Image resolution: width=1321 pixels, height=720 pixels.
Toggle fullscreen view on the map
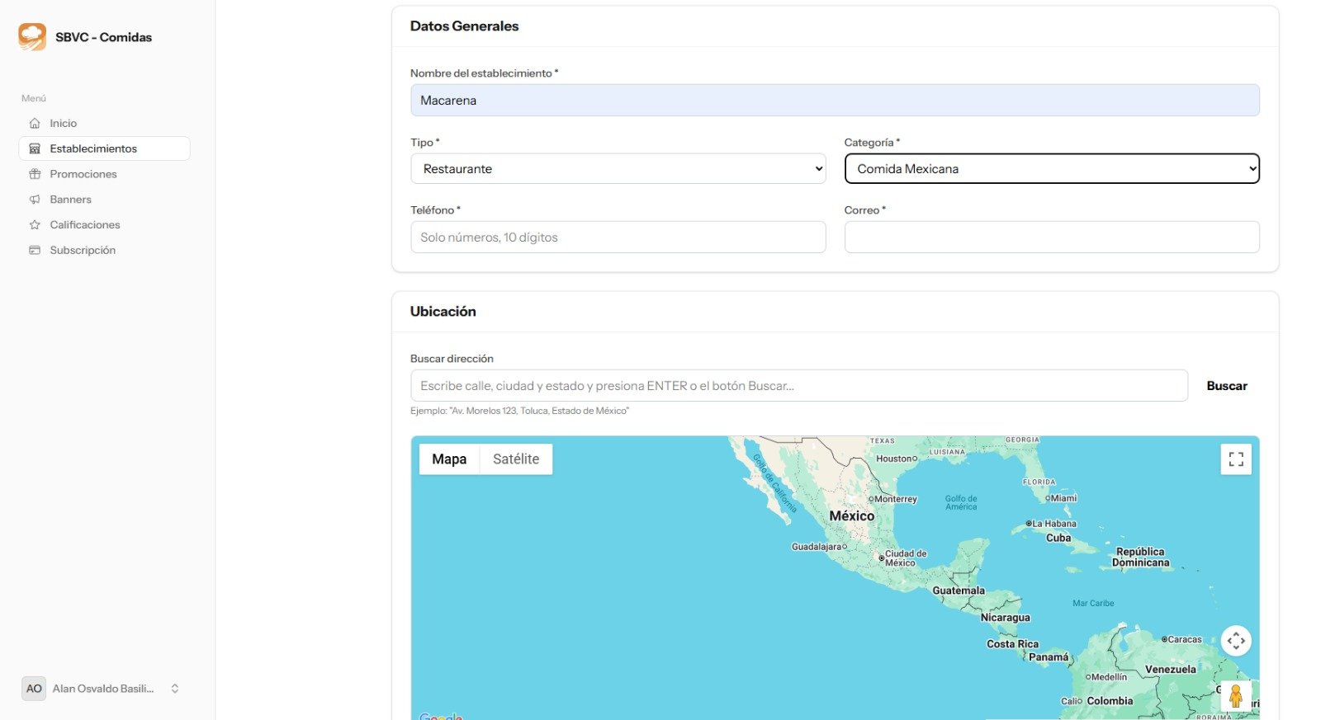[x=1236, y=459]
